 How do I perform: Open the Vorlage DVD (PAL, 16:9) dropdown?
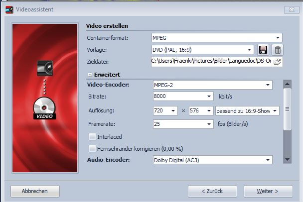[x=249, y=50]
